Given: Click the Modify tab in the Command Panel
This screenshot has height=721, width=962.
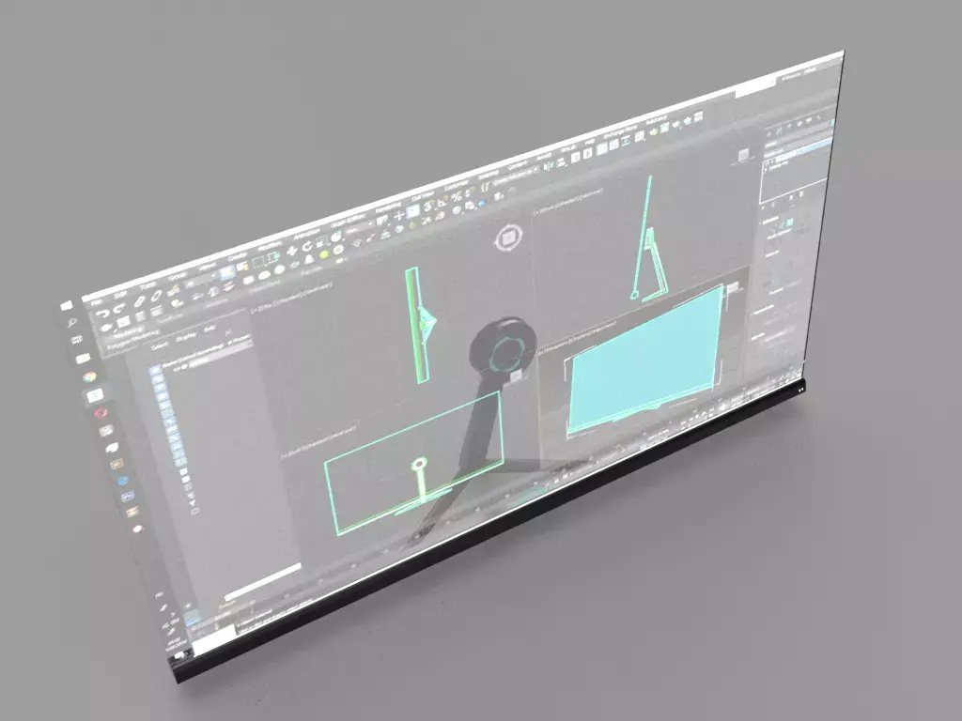Looking at the screenshot, I should 777,129.
